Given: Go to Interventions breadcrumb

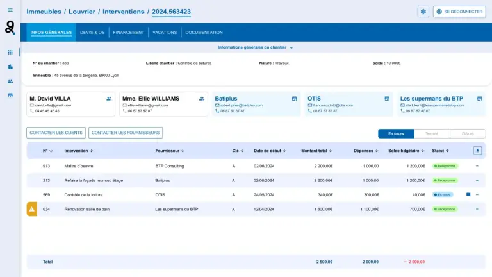Looking at the screenshot, I should 124,12.
